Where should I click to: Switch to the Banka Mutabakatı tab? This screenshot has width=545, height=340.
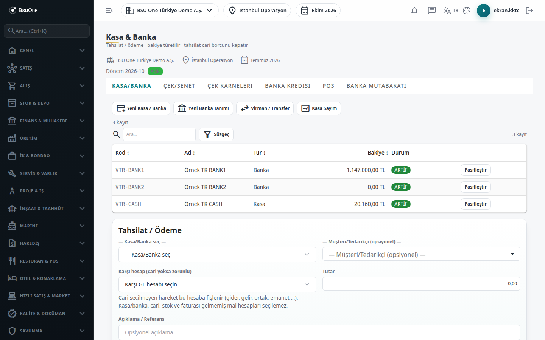(x=377, y=86)
